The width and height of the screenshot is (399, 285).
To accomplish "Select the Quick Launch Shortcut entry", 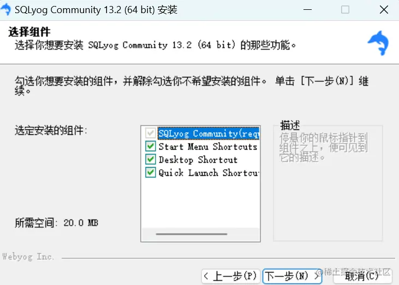I will 209,173.
